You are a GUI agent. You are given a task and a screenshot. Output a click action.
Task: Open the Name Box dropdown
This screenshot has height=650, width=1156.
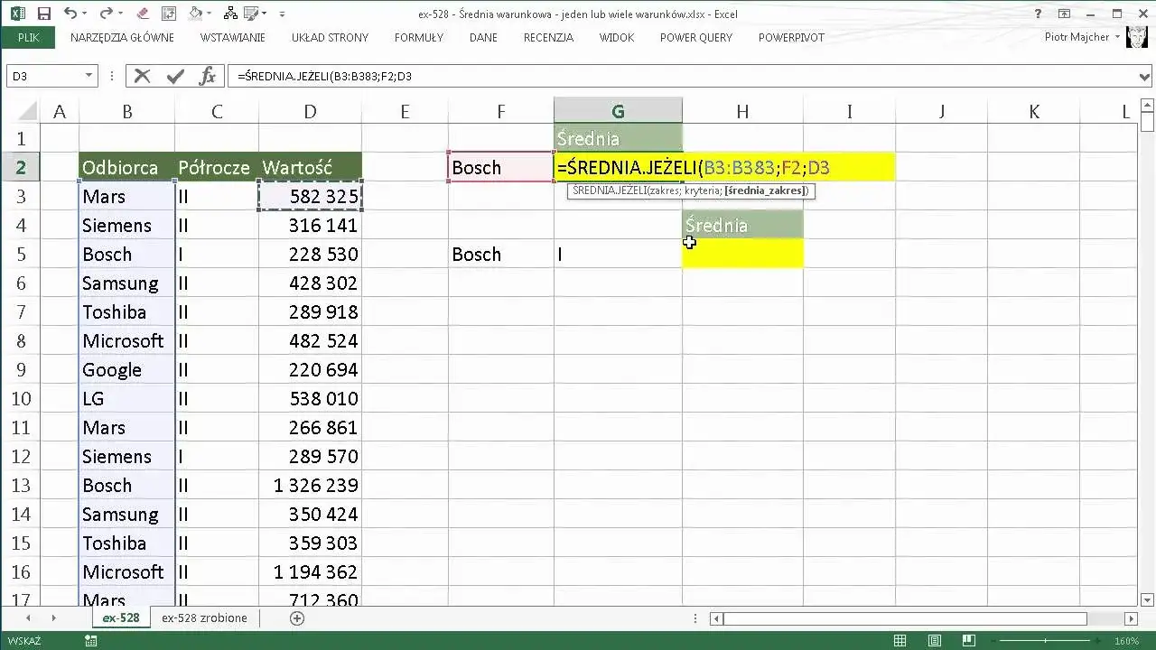(x=89, y=77)
